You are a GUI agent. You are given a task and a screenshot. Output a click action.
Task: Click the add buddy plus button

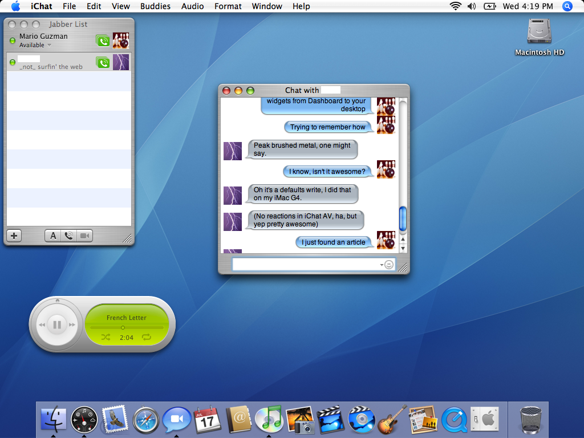pyautogui.click(x=14, y=236)
